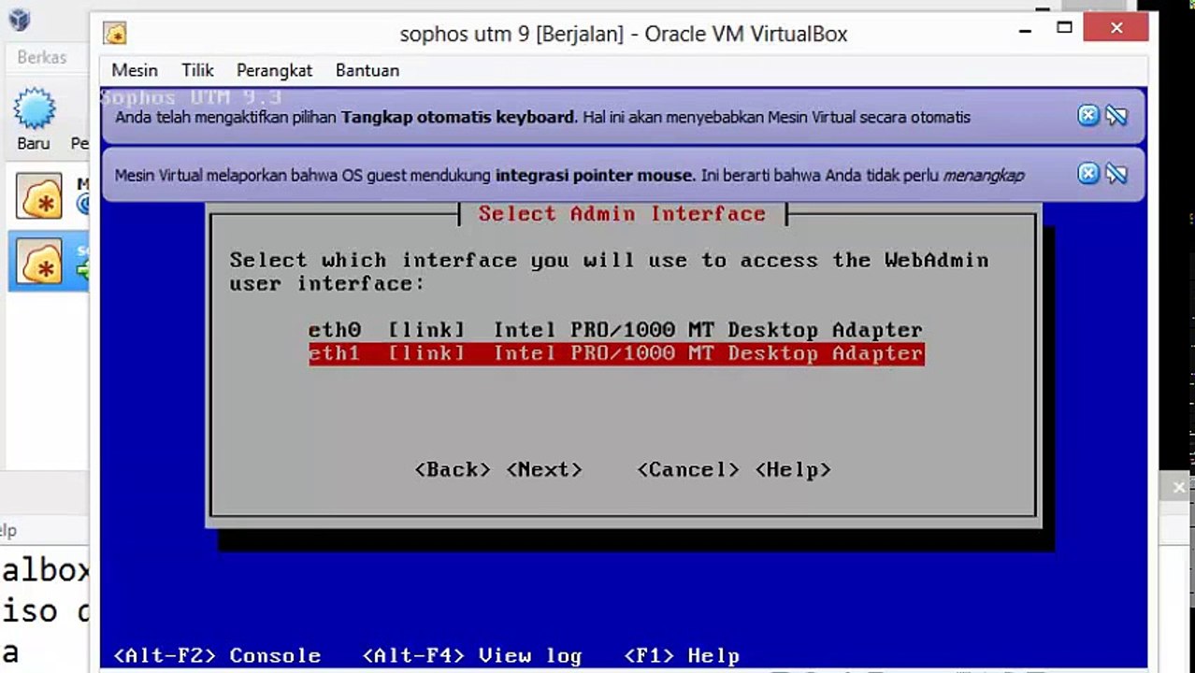Click the <Alt-F2> Console hint
Viewport: 1195px width, 673px height.
point(217,655)
